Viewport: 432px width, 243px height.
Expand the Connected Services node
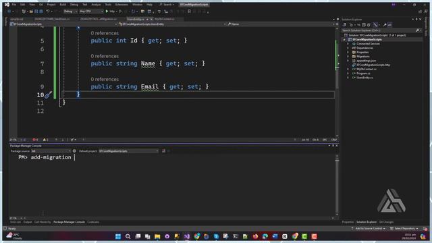[x=348, y=44]
